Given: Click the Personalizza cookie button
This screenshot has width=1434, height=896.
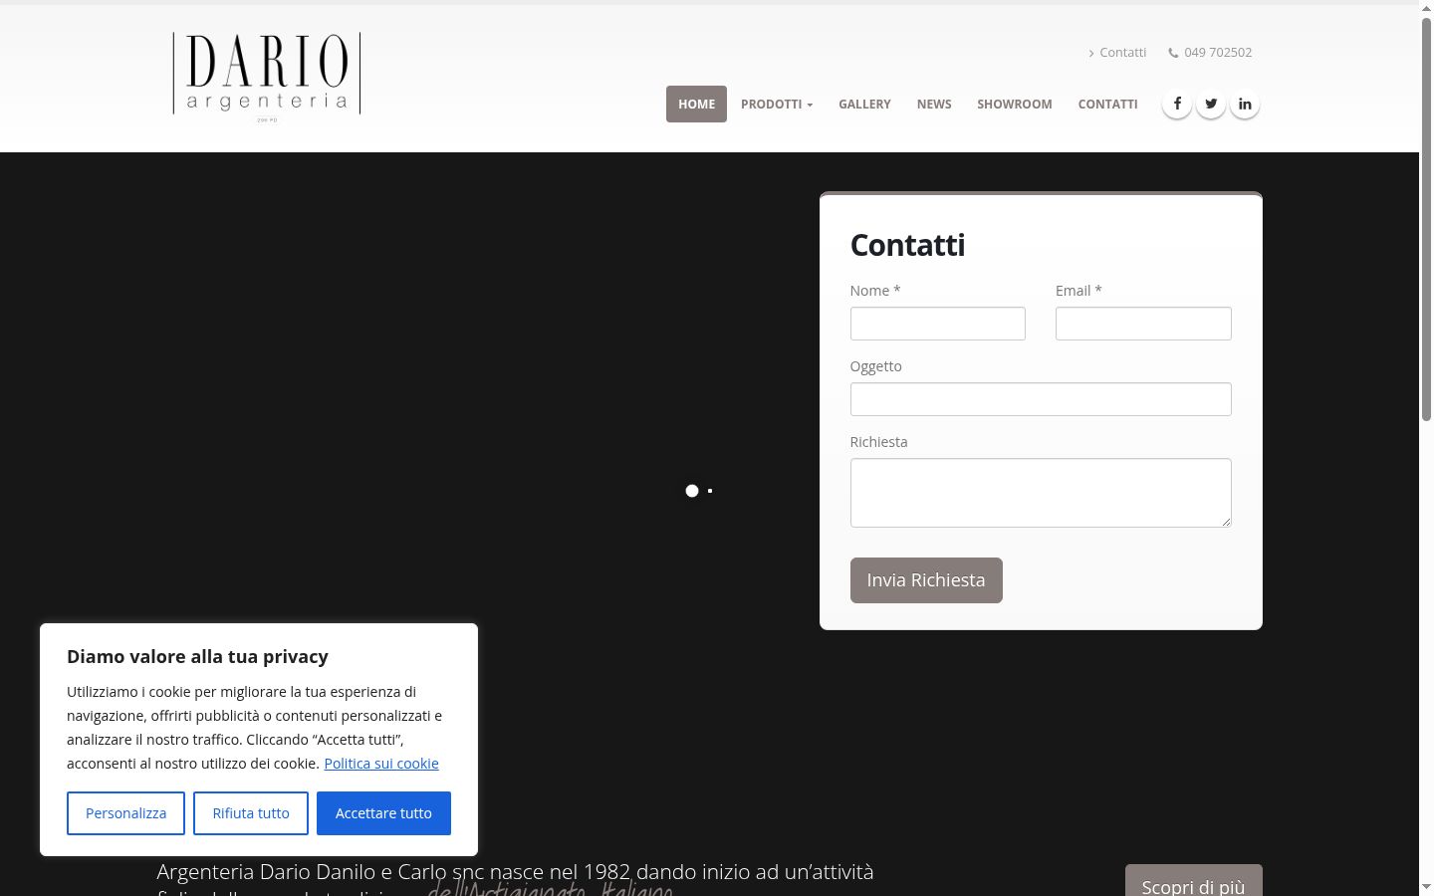Looking at the screenshot, I should coord(125,813).
